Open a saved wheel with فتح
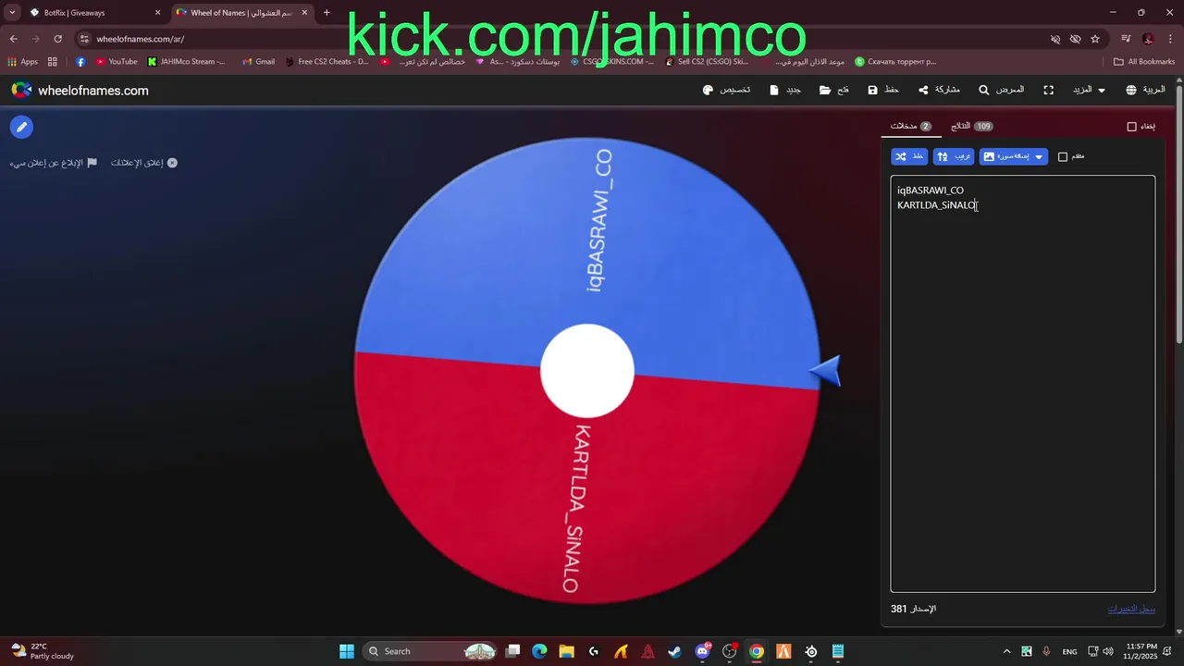The image size is (1184, 666). (834, 90)
